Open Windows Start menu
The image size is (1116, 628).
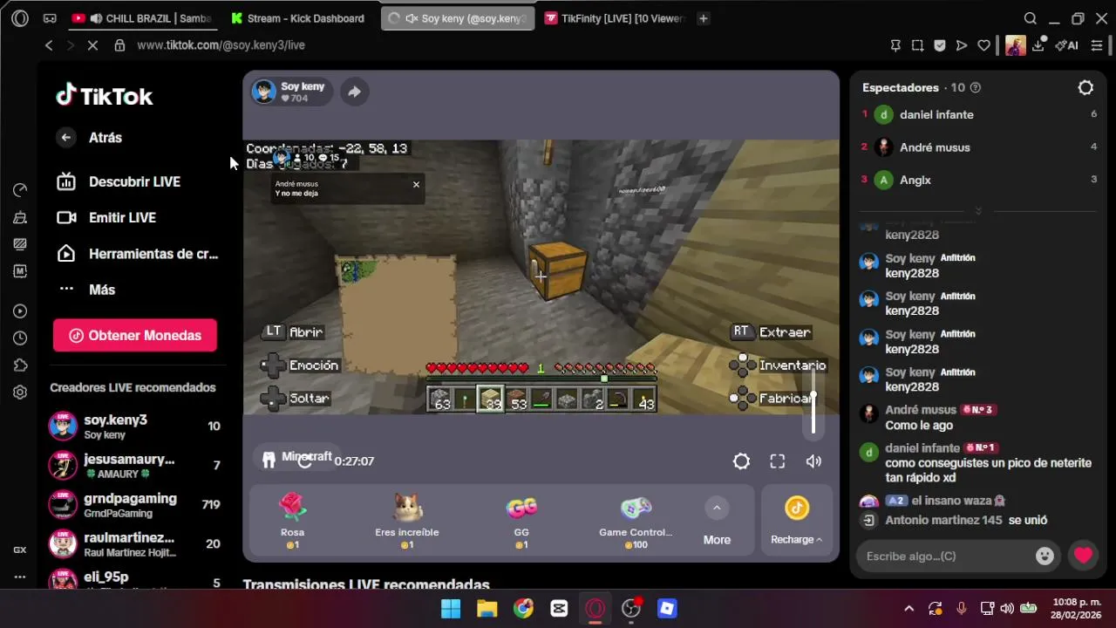click(x=451, y=608)
